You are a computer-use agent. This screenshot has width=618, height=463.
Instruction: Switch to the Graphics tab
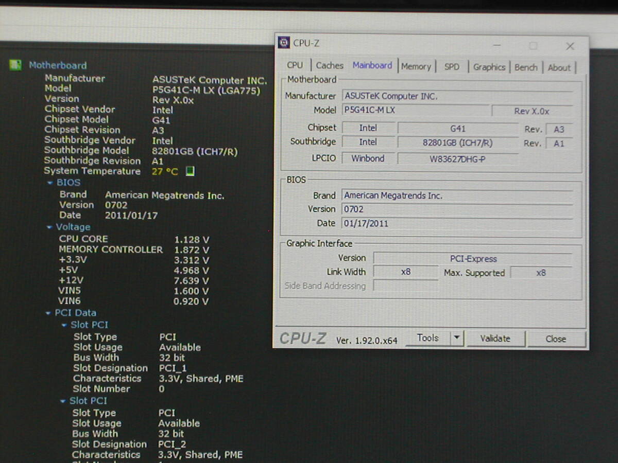(489, 67)
